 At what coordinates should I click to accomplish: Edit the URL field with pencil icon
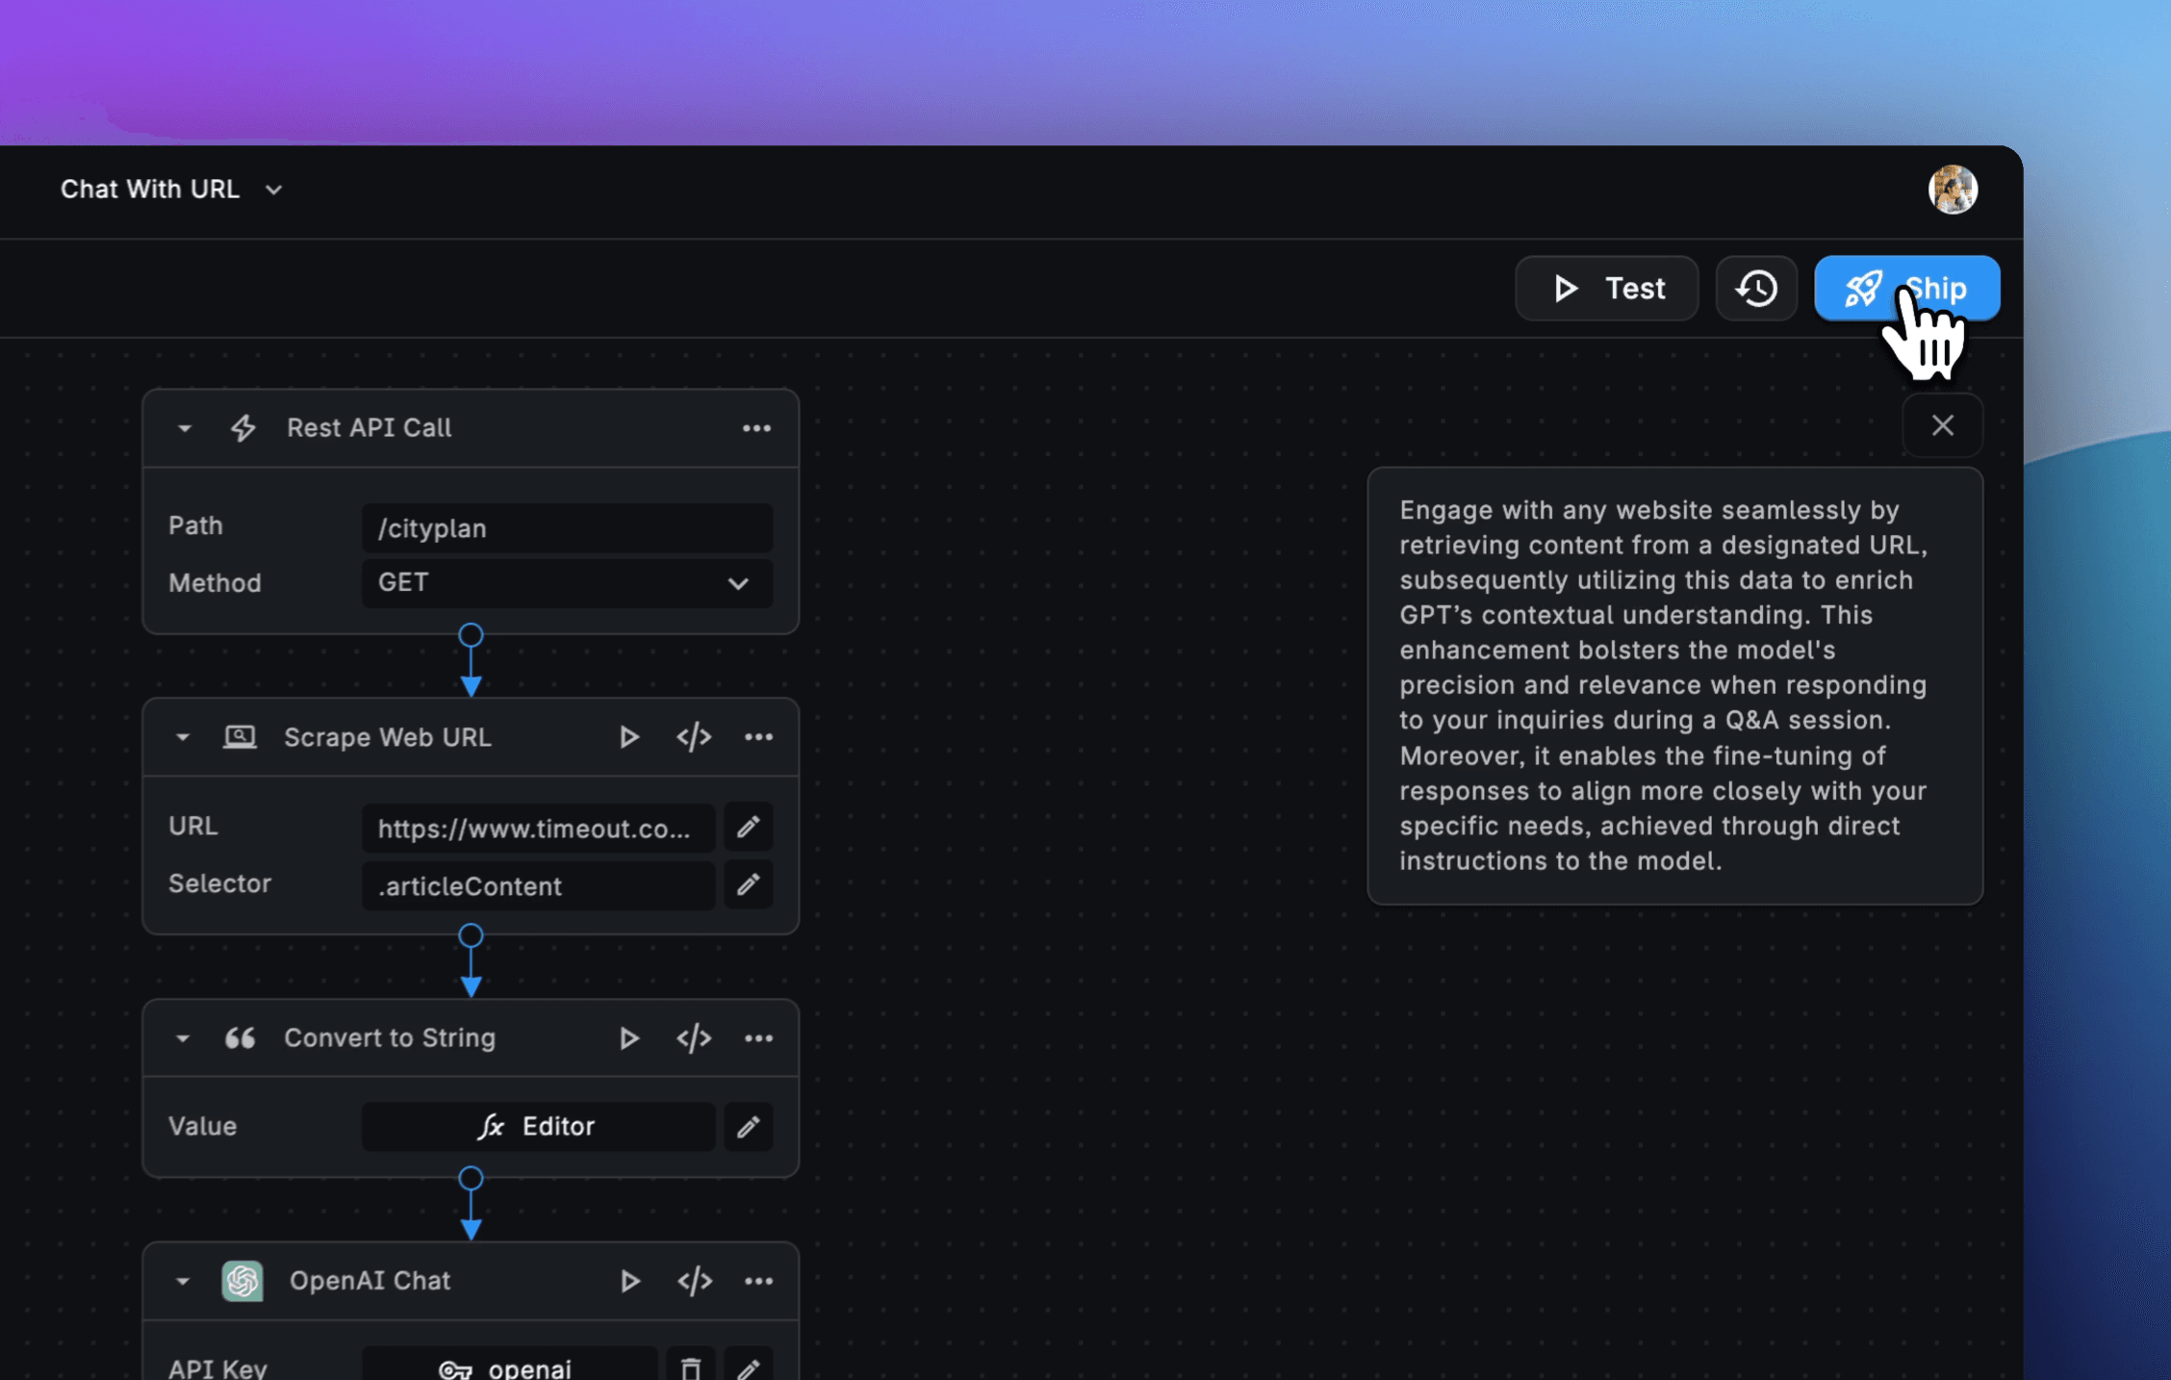click(749, 827)
